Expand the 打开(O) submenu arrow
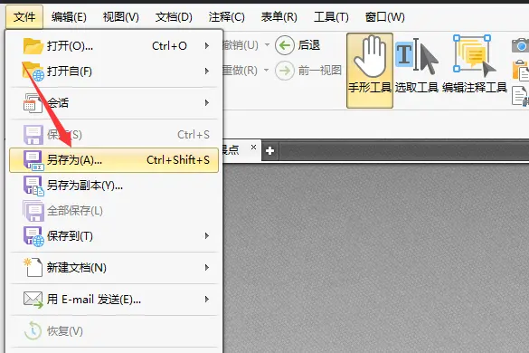This screenshot has height=353, width=529. tap(207, 45)
